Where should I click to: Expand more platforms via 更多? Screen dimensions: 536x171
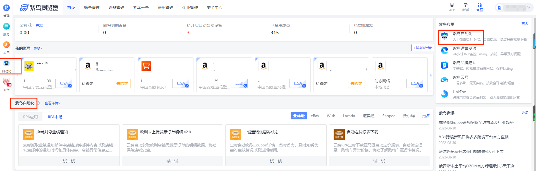[x=426, y=116]
